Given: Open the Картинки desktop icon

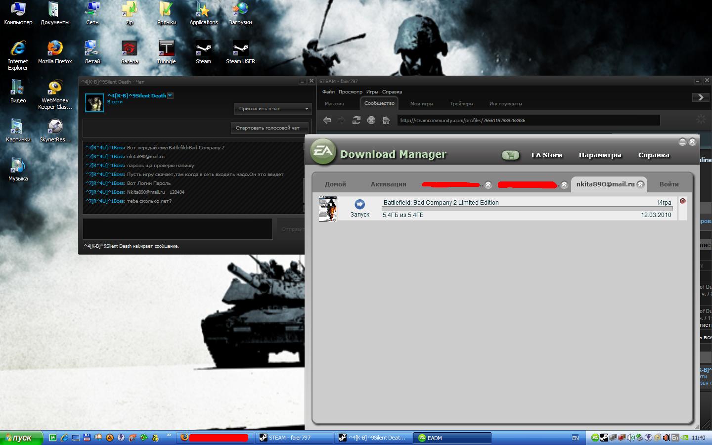Looking at the screenshot, I should click(18, 131).
